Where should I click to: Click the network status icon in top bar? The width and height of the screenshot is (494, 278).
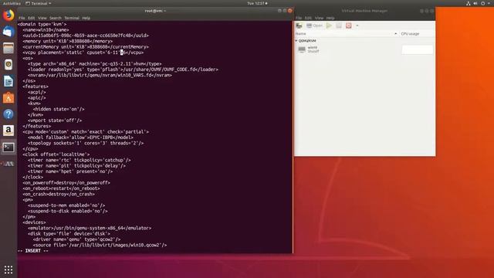coord(469,3)
